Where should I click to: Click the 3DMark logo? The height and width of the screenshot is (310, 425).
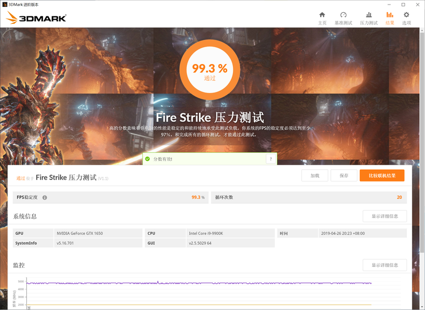pyautogui.click(x=36, y=18)
